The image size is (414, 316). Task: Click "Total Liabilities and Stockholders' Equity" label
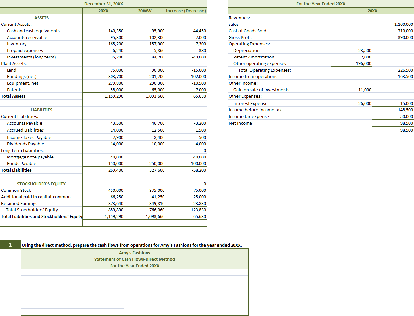coord(42,216)
